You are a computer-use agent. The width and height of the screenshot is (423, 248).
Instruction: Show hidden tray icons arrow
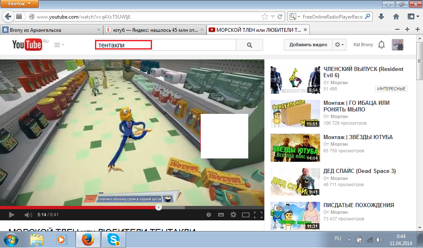pos(349,240)
